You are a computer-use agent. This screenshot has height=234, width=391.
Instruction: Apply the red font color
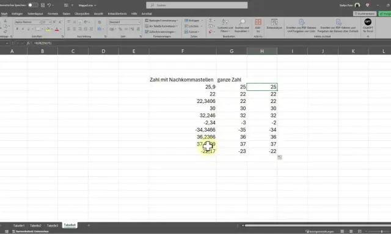[x=57, y=29]
